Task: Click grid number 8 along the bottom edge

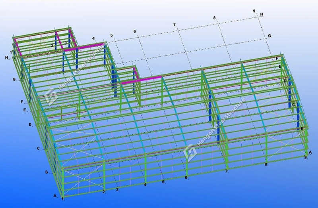Action: click(266, 164)
